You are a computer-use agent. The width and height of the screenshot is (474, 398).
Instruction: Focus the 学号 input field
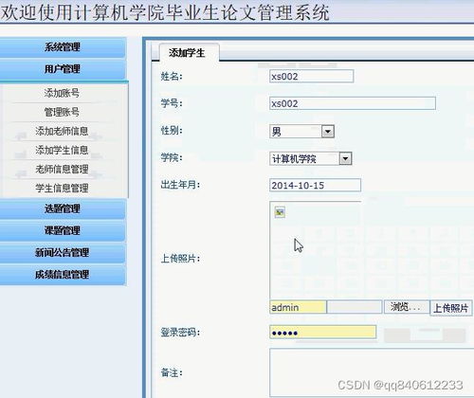(353, 103)
